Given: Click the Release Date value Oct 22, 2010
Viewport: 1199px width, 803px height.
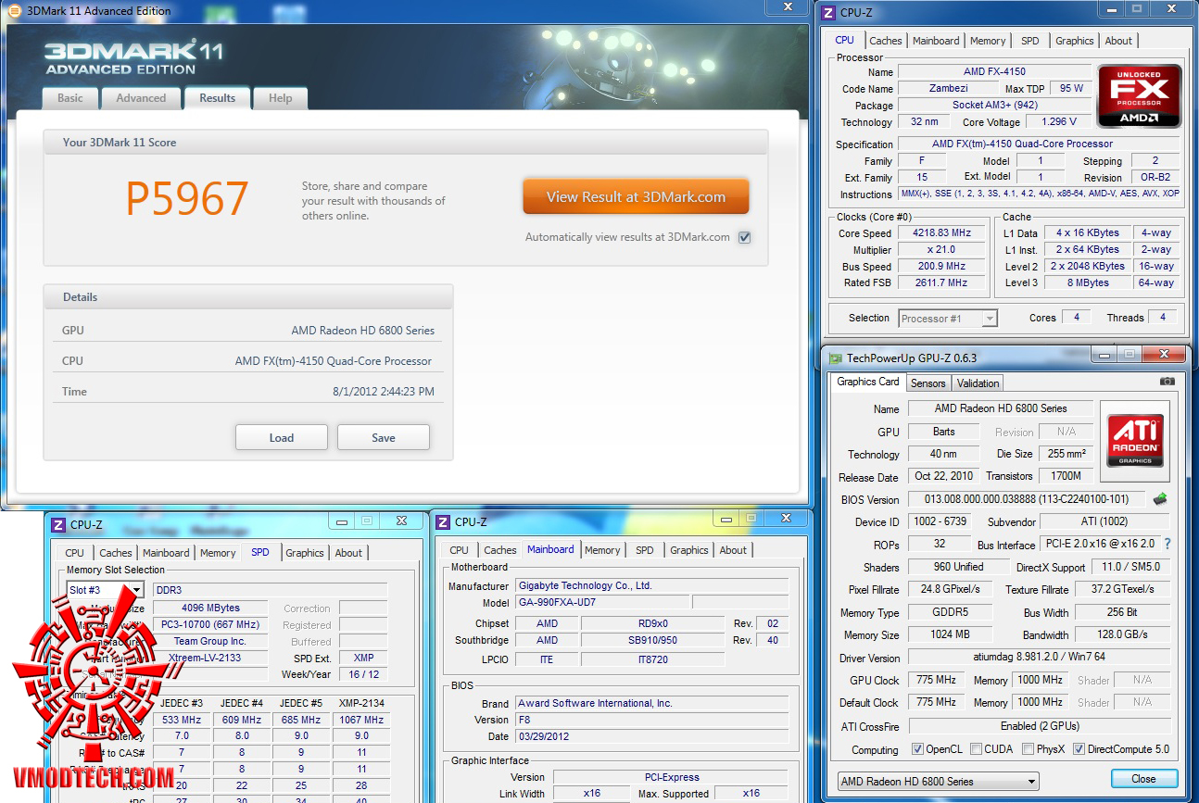Looking at the screenshot, I should click(x=943, y=477).
